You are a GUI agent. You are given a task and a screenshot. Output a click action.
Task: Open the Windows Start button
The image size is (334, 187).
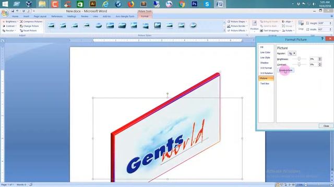coord(5,4)
